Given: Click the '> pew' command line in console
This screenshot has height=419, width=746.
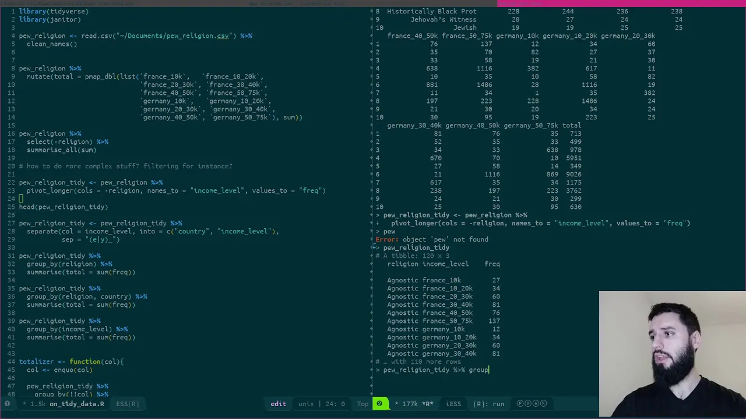Looking at the screenshot, I should [385, 231].
